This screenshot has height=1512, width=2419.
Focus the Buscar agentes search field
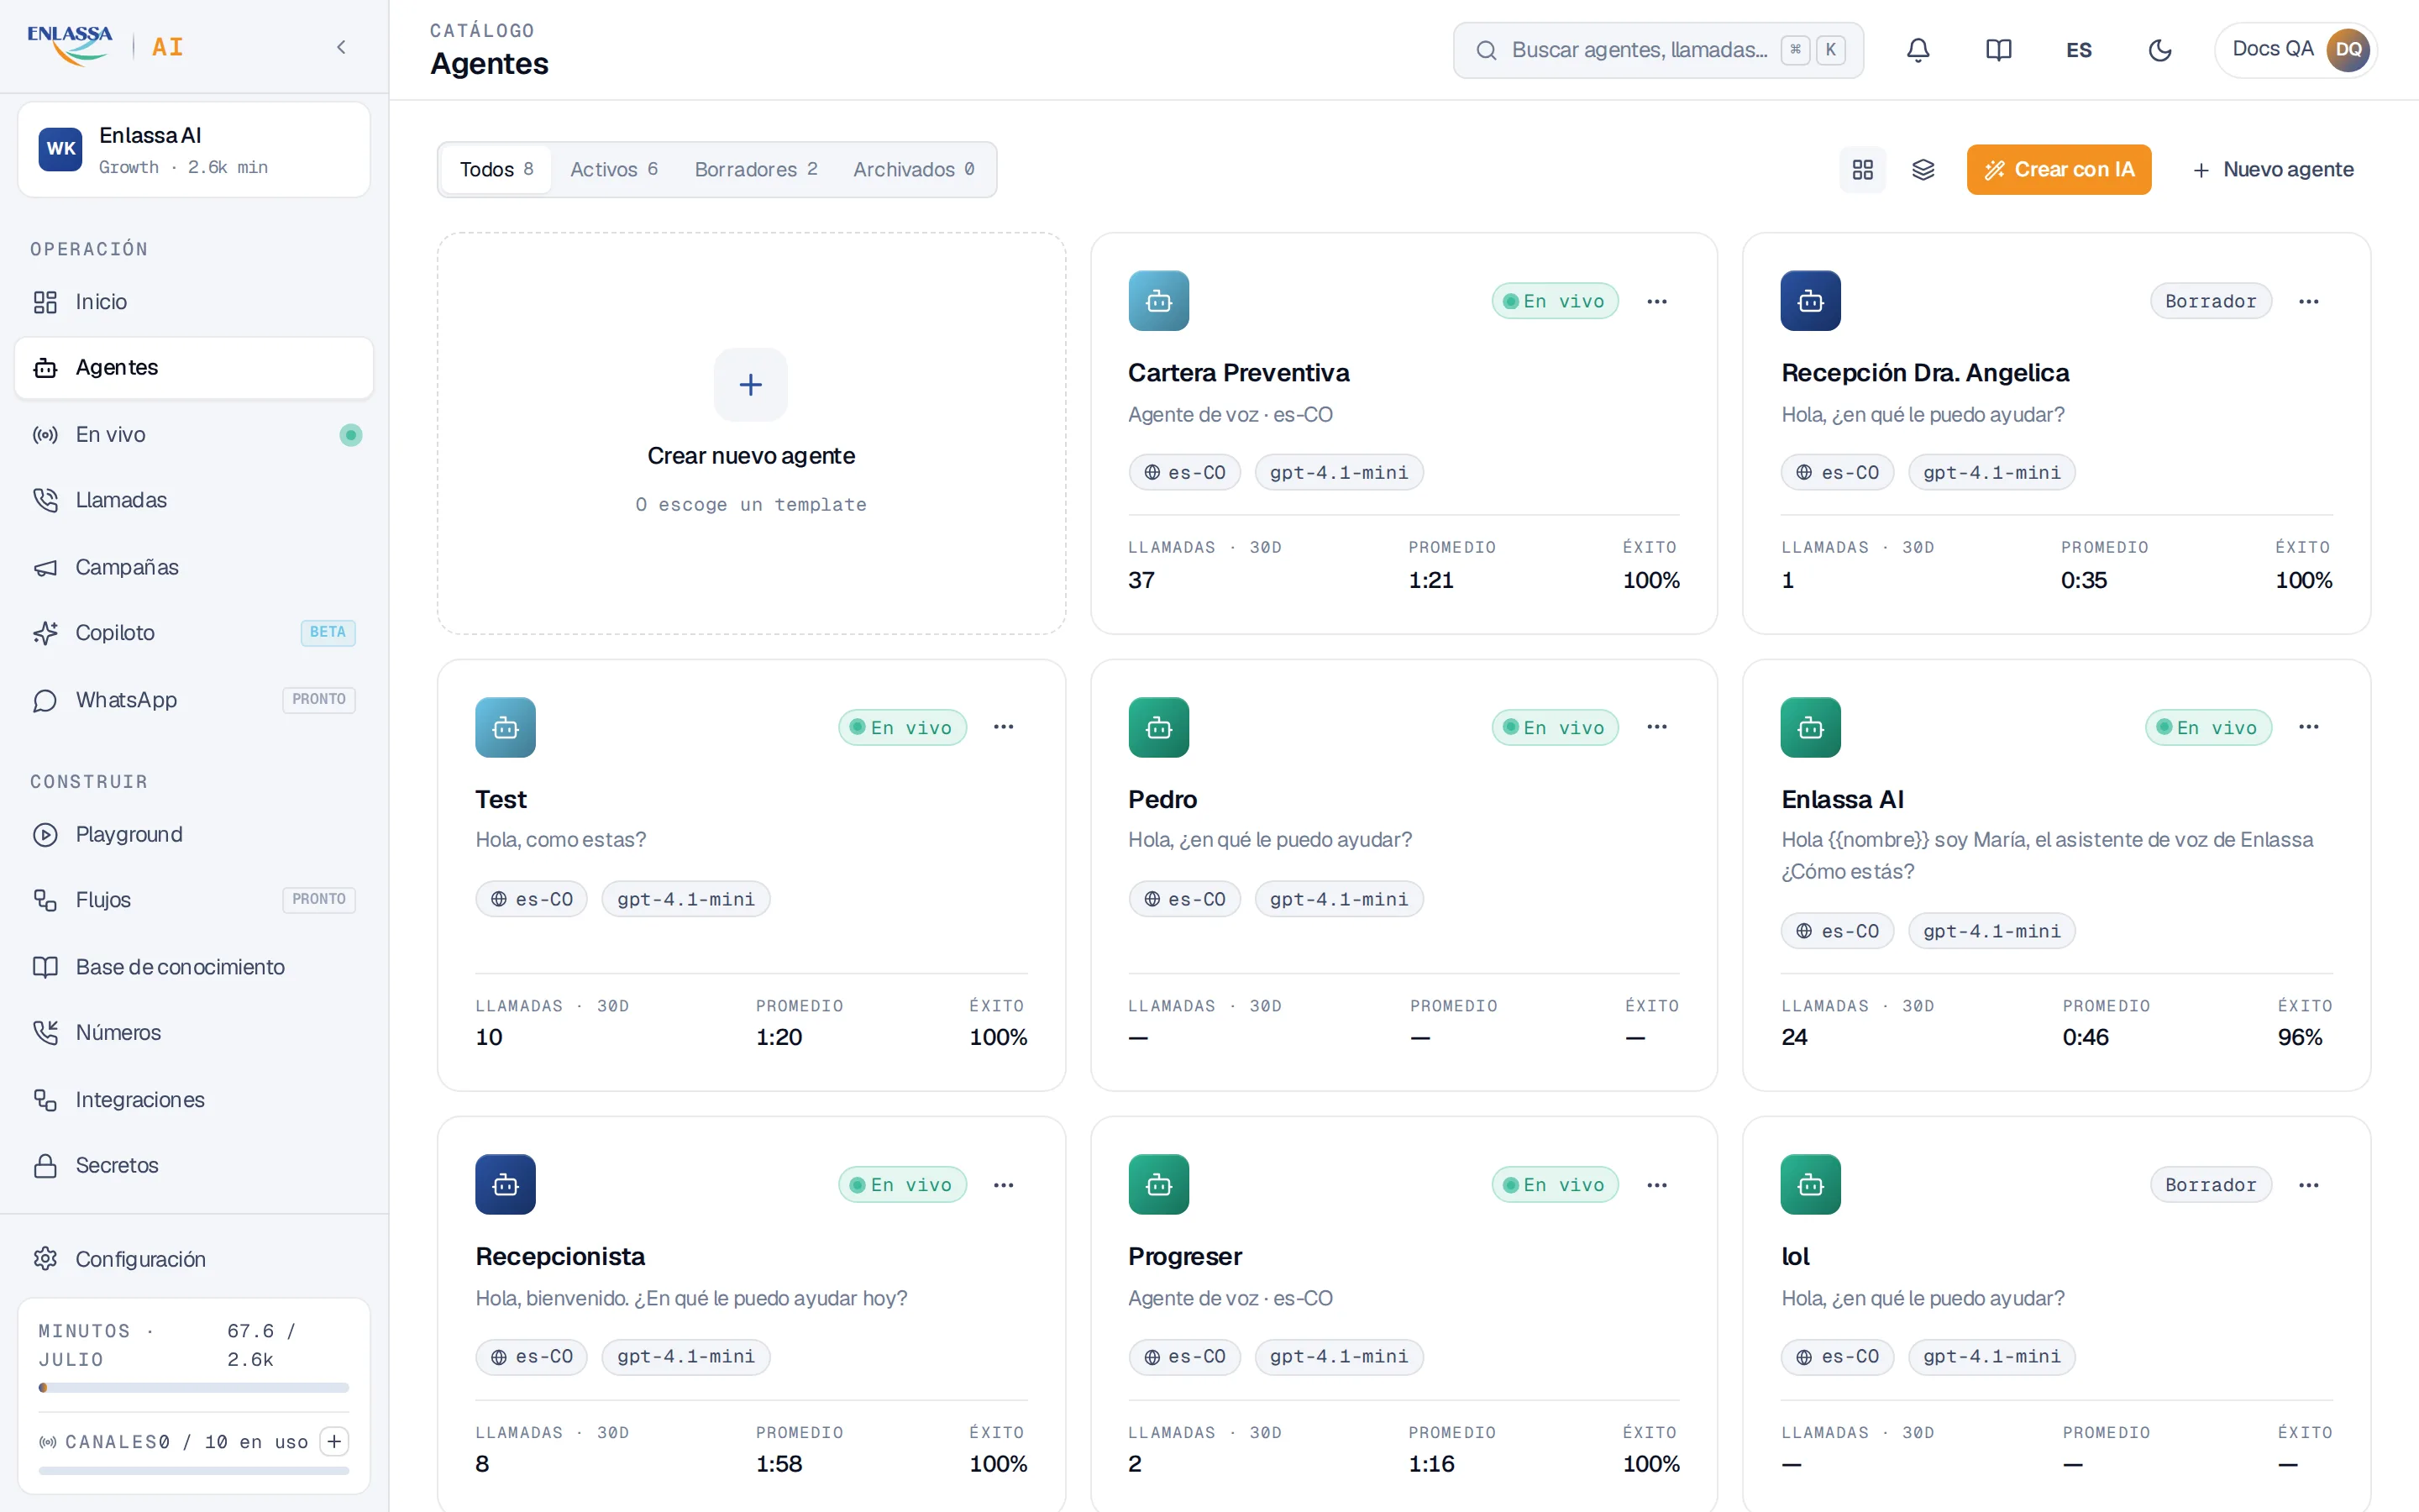click(x=1657, y=50)
